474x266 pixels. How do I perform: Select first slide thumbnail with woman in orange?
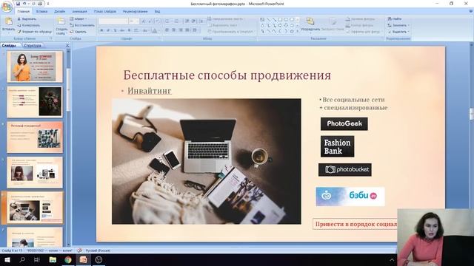tap(35, 66)
